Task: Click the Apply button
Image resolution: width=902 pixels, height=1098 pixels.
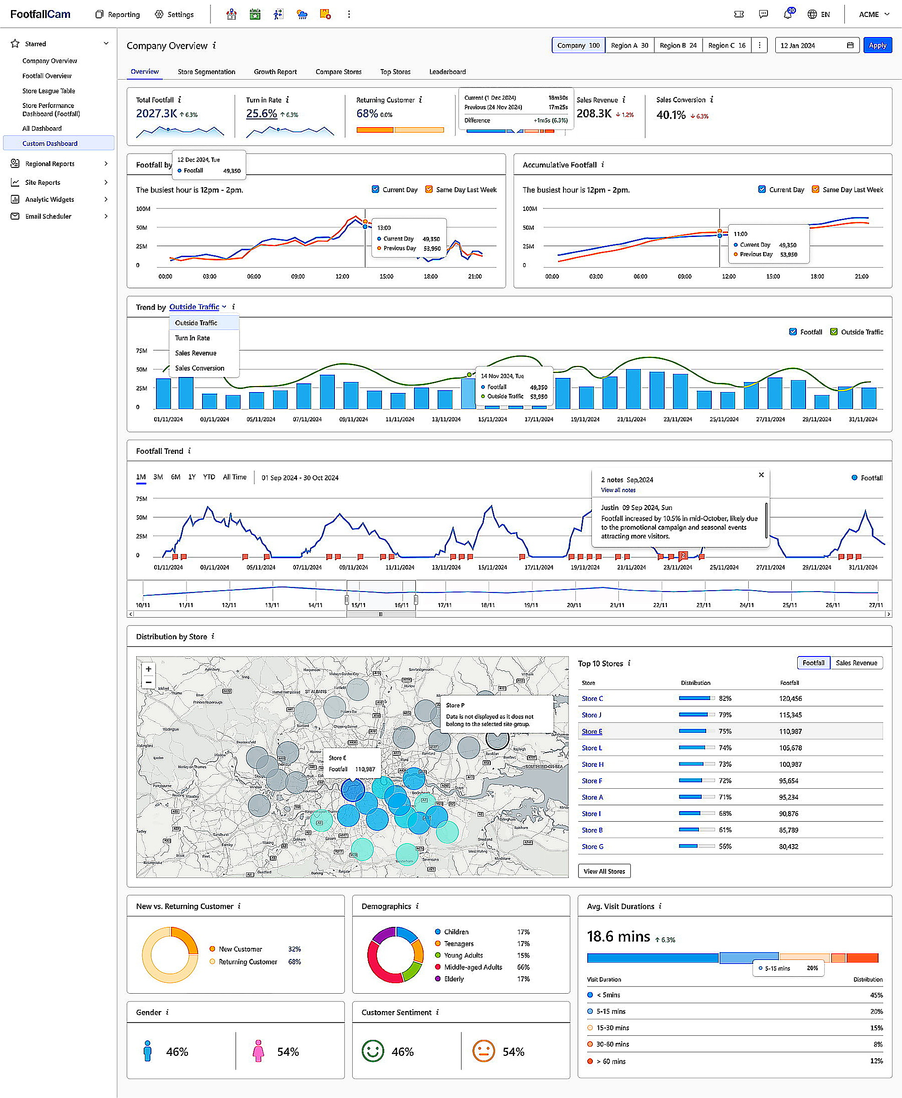Action: 877,45
